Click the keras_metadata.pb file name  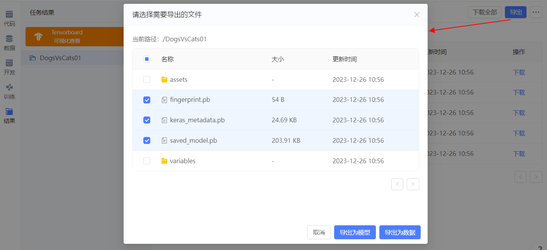point(197,120)
